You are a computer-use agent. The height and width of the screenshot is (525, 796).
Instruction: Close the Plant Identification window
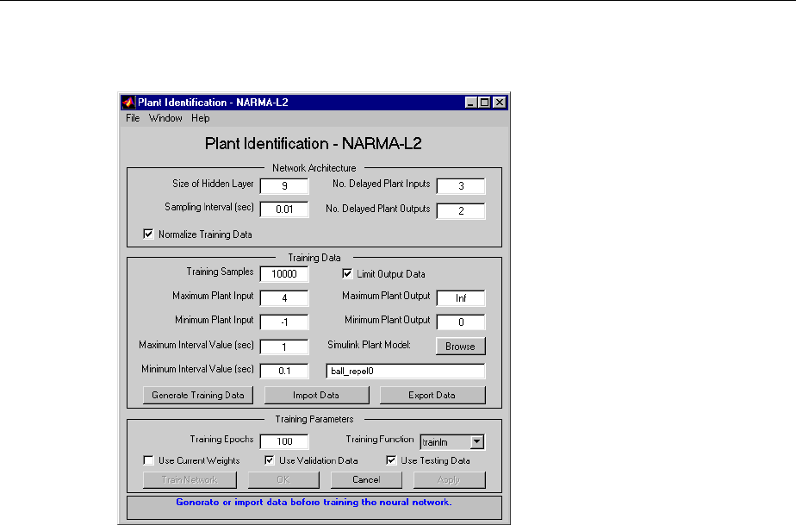(x=500, y=102)
